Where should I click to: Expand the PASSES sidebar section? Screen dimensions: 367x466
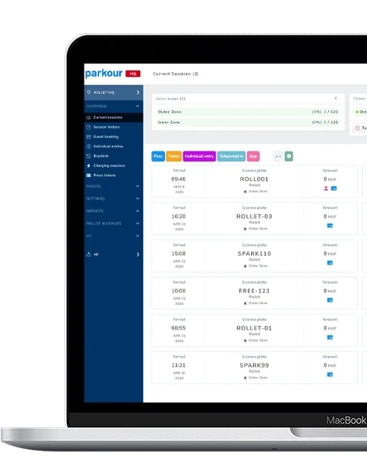[113, 186]
